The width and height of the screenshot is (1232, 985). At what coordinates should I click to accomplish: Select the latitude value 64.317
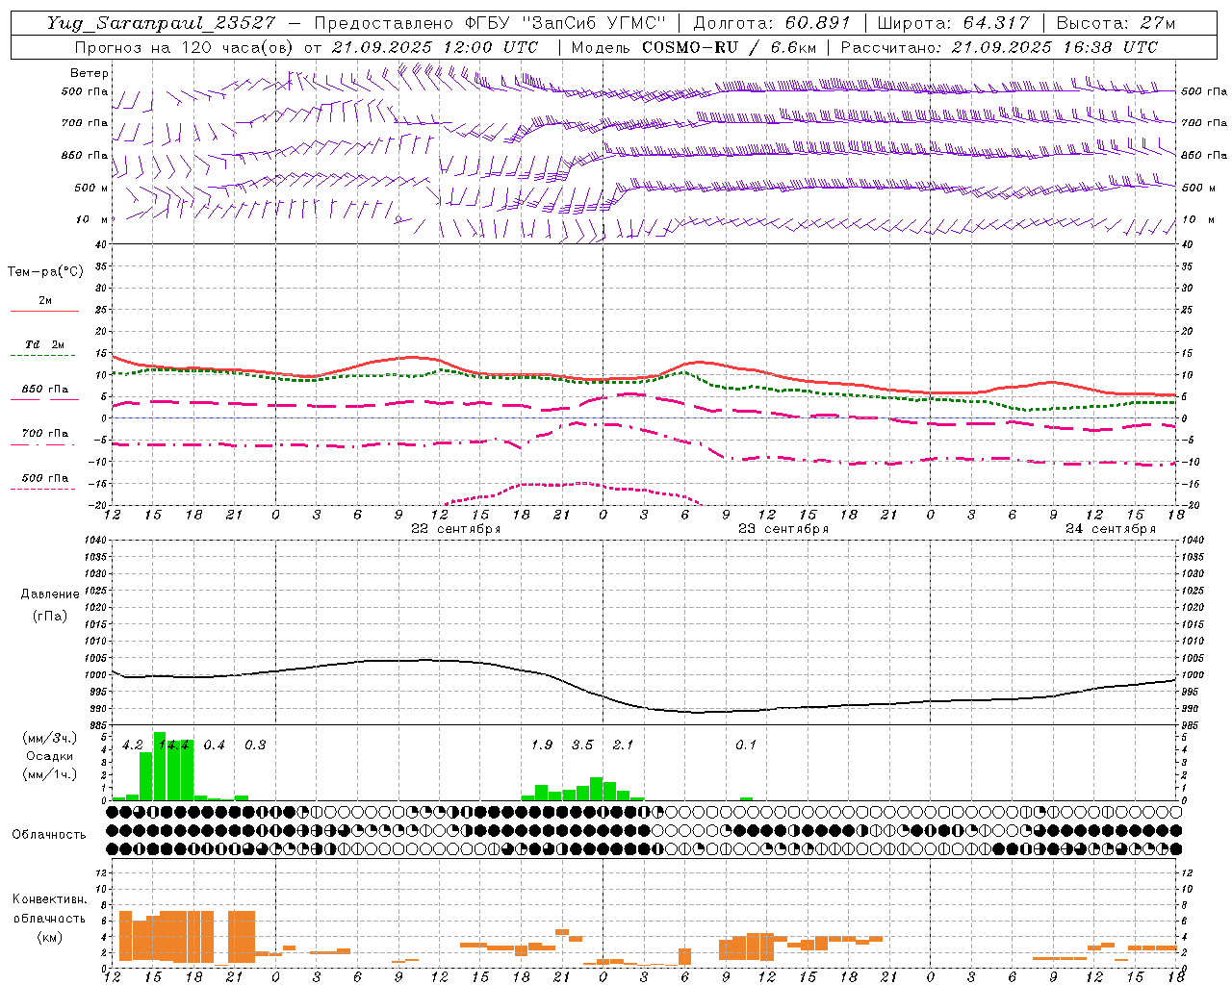[996, 23]
